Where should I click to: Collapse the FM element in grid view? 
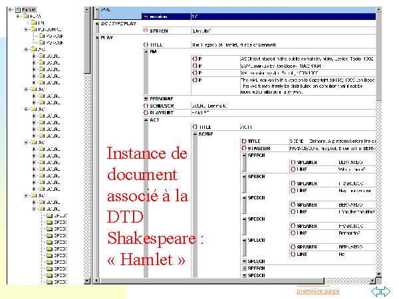coord(146,51)
